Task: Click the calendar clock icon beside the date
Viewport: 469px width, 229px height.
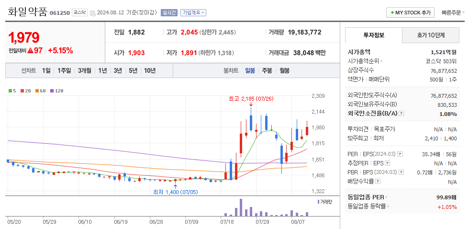Action: point(93,13)
